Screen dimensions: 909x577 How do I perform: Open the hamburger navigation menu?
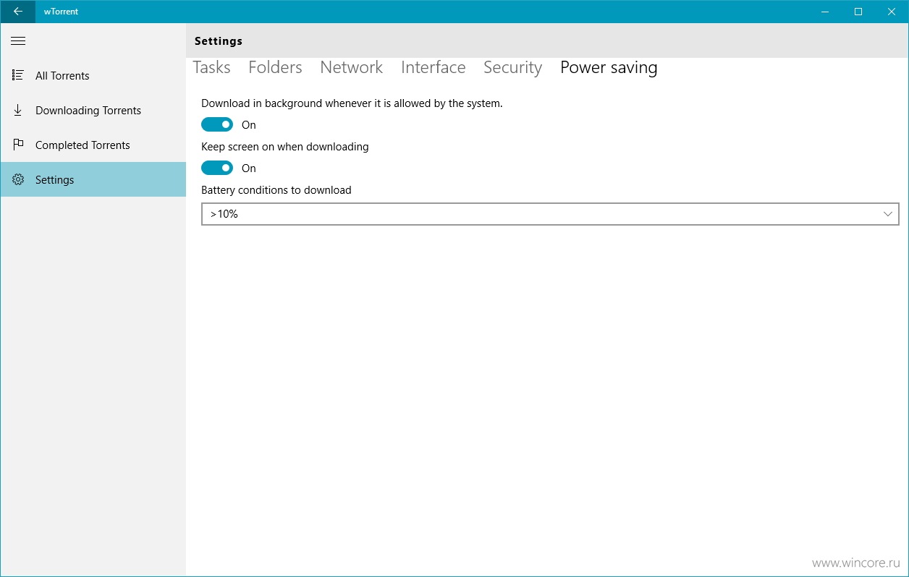pyautogui.click(x=18, y=41)
